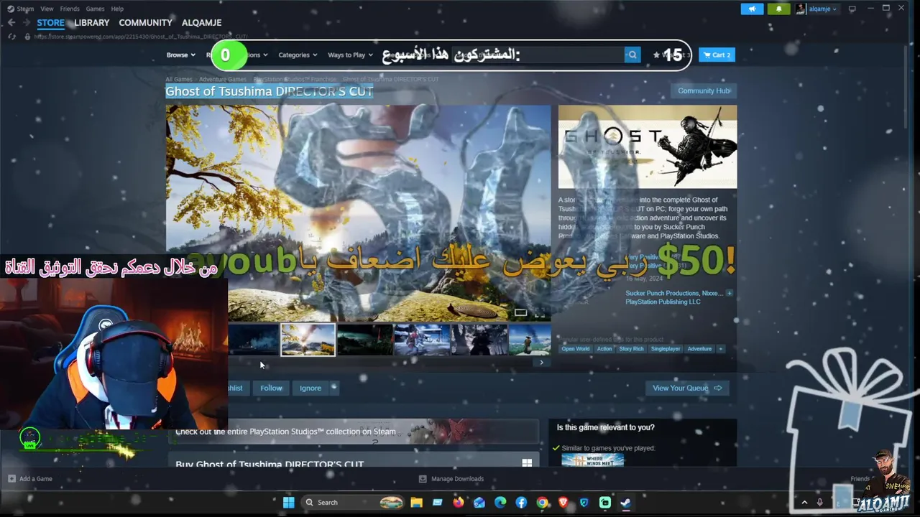Click the Singleplayer tag
Image resolution: width=920 pixels, height=517 pixels.
click(x=666, y=349)
